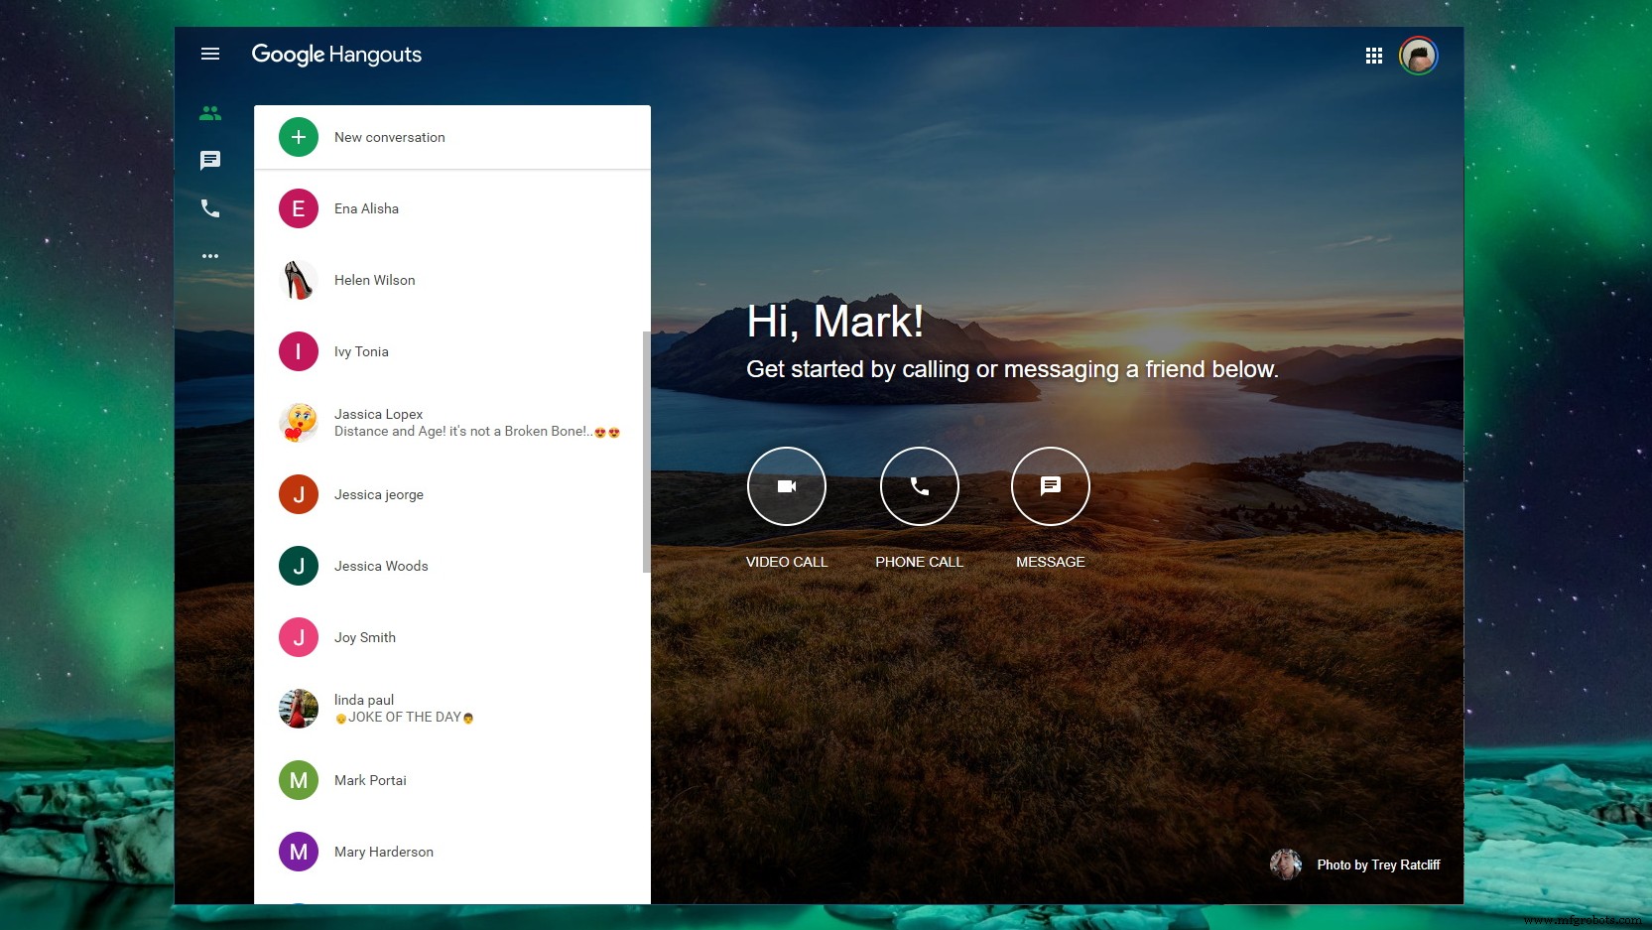Click Ivy Tonia's avatar
This screenshot has width=1652, height=930.
298,351
